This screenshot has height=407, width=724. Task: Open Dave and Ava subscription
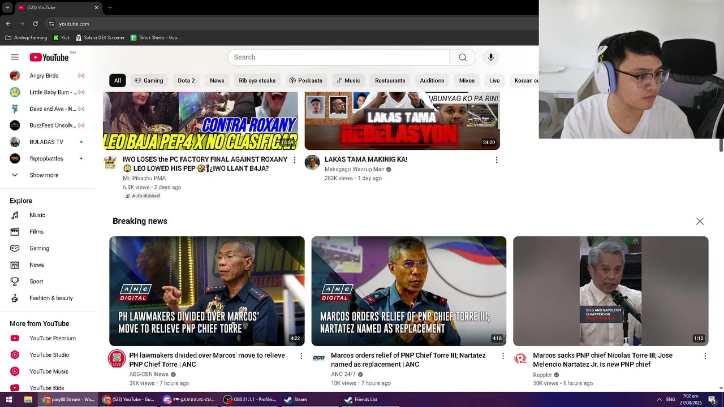click(x=47, y=109)
